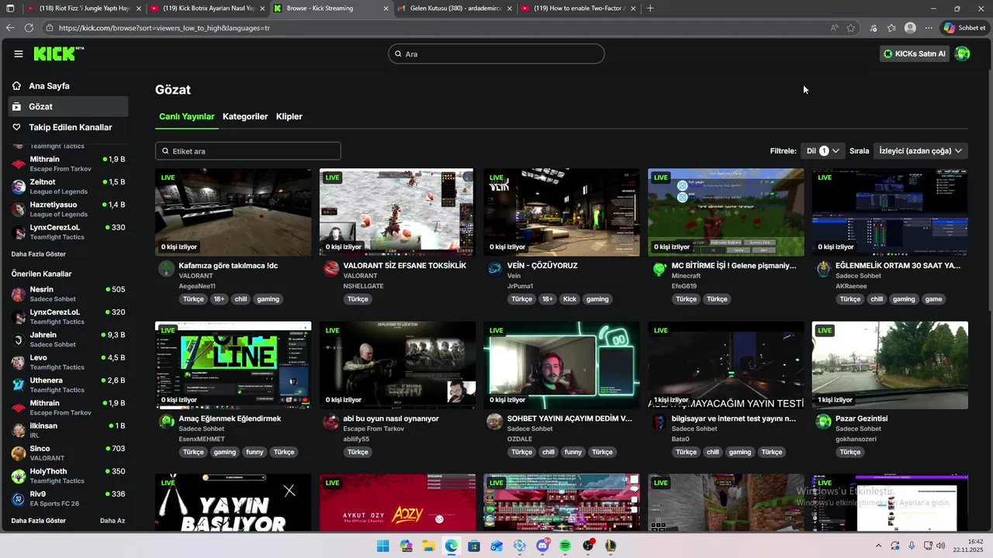Viewport: 993px width, 558px height.
Task: Open Pazar Gezintisi stream title
Action: (862, 418)
